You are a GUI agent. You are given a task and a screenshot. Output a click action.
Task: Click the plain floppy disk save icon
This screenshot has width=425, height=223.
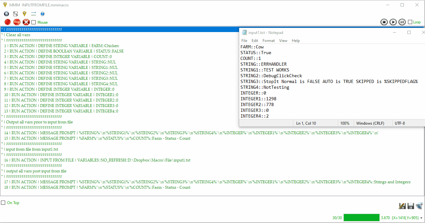click(411, 206)
